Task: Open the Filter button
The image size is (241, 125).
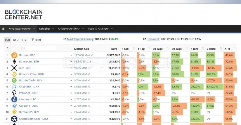Action: coord(36,40)
